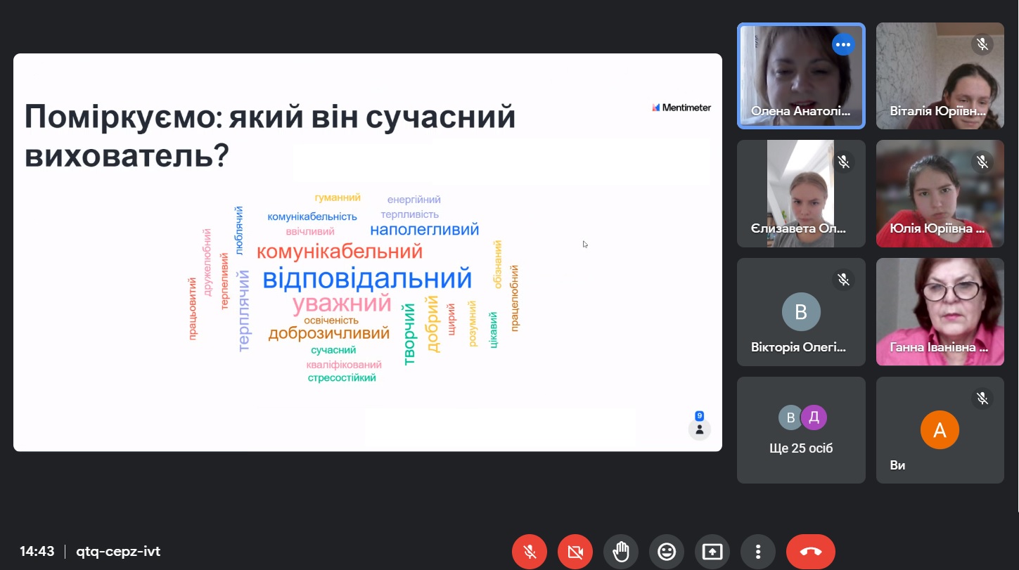Click the meeting code qtq-cepz-ivt
This screenshot has width=1019, height=570.
tap(118, 552)
